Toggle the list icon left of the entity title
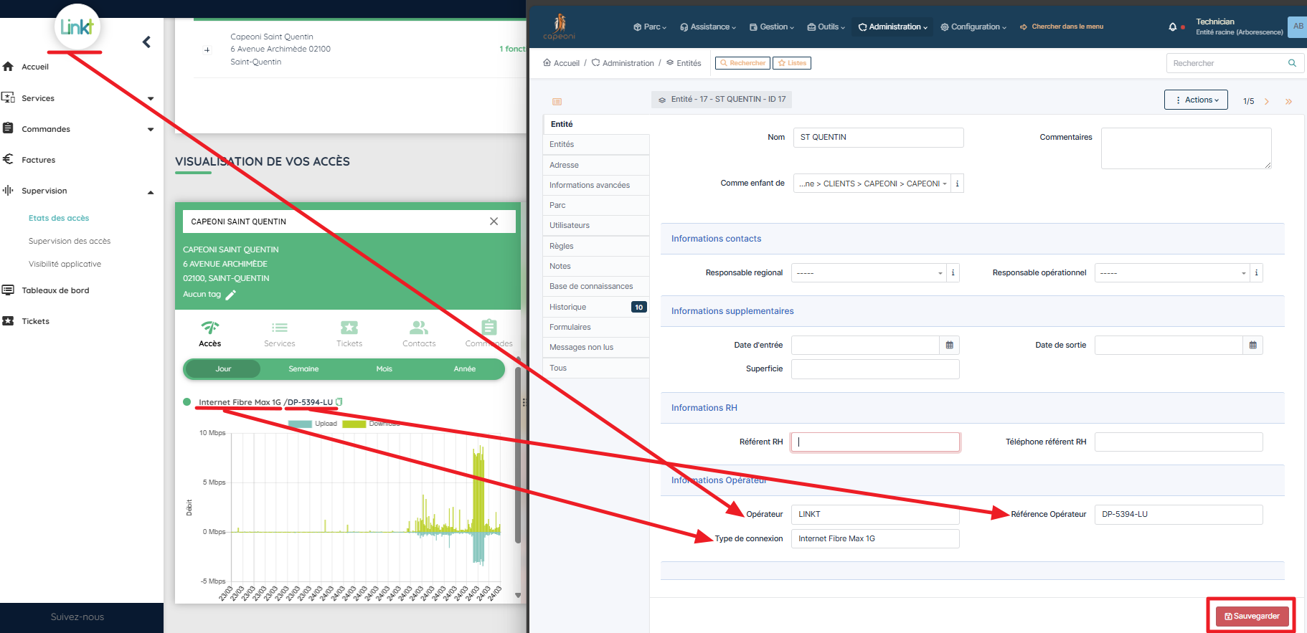1307x633 pixels. tap(557, 102)
